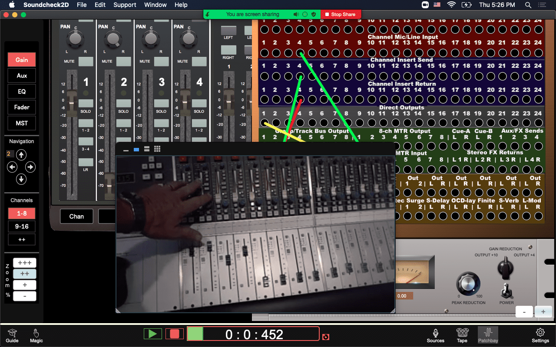Select channels 1-8 button

pos(22,213)
